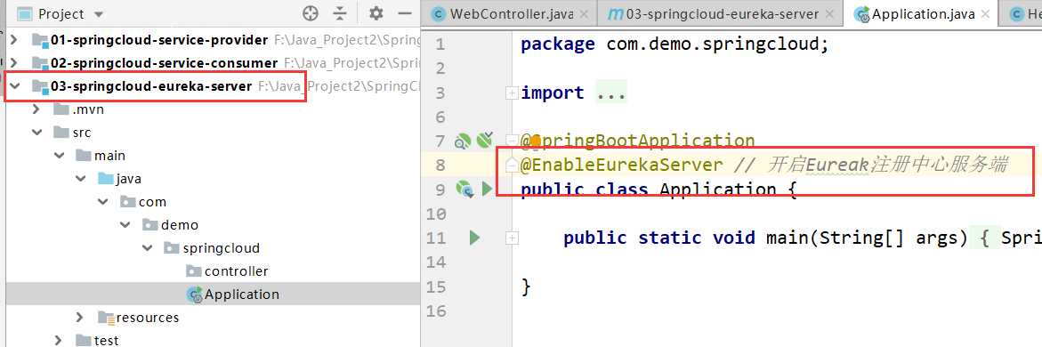The width and height of the screenshot is (1042, 347).
Task: Open Project panel settings gear
Action: 376,13
